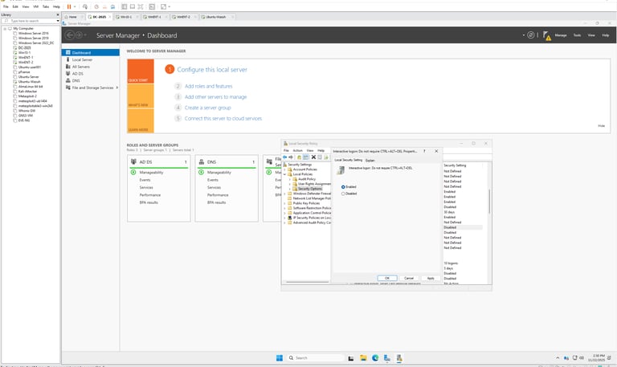617x367 pixels.
Task: Click the security tree horizontal scrollbar
Action: [x=308, y=282]
